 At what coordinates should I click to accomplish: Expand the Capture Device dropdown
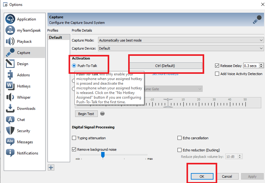click(x=181, y=48)
